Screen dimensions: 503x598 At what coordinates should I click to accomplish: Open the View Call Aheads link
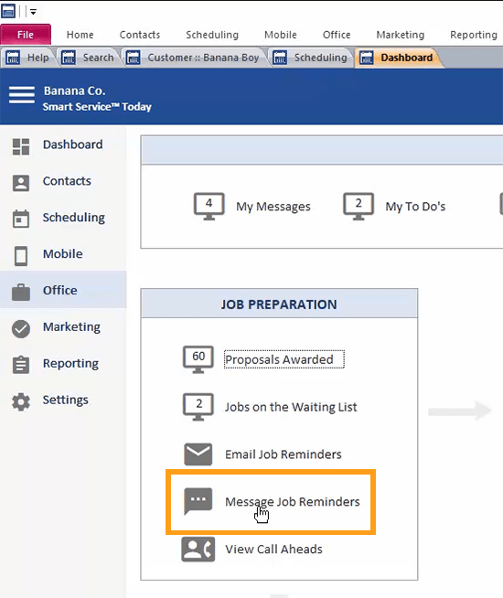273,550
